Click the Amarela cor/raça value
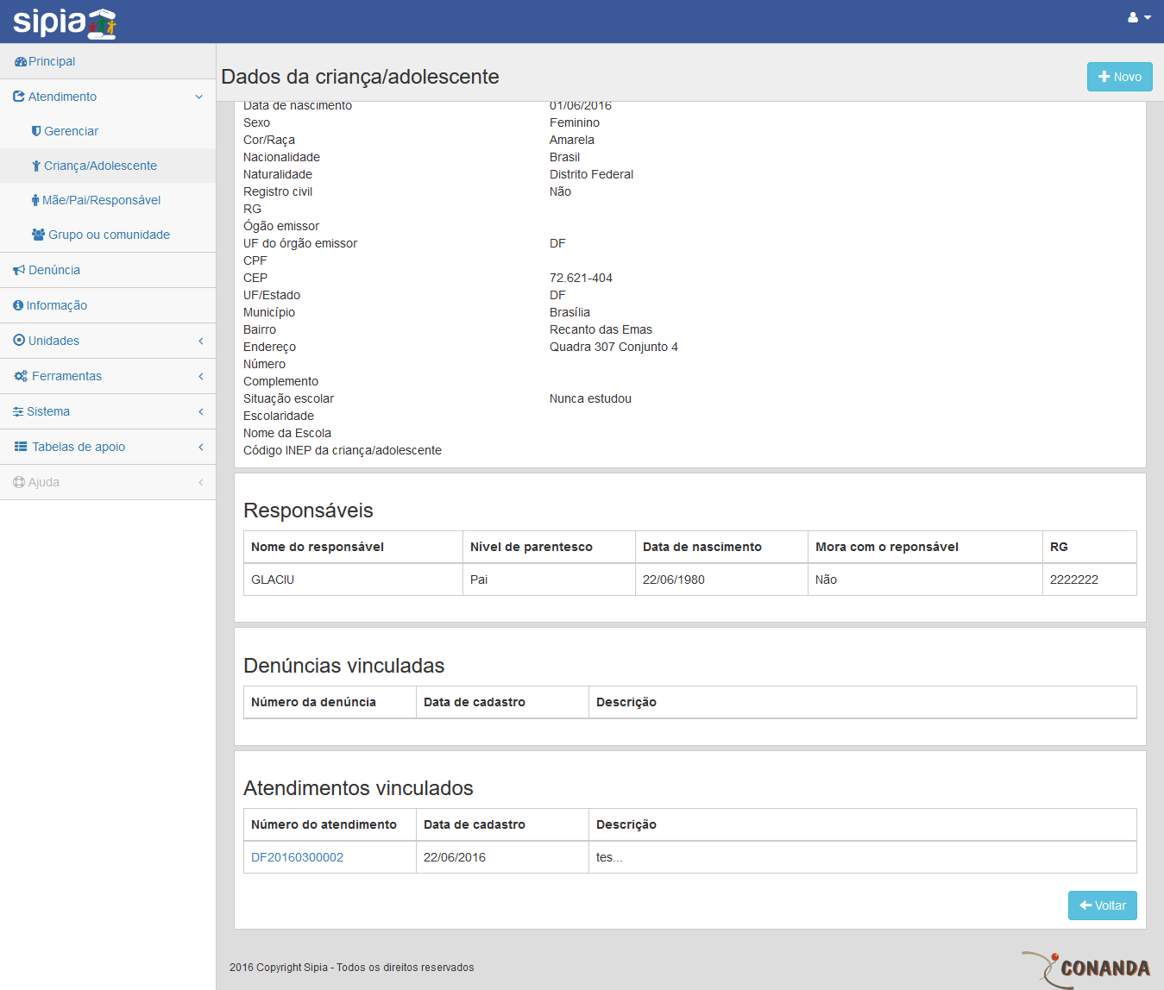 (x=572, y=140)
